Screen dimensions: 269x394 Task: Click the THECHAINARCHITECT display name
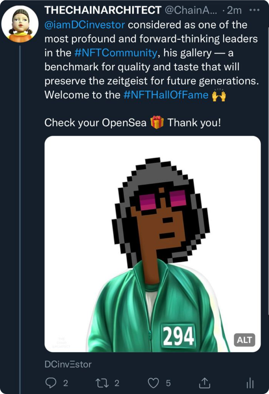[103, 10]
